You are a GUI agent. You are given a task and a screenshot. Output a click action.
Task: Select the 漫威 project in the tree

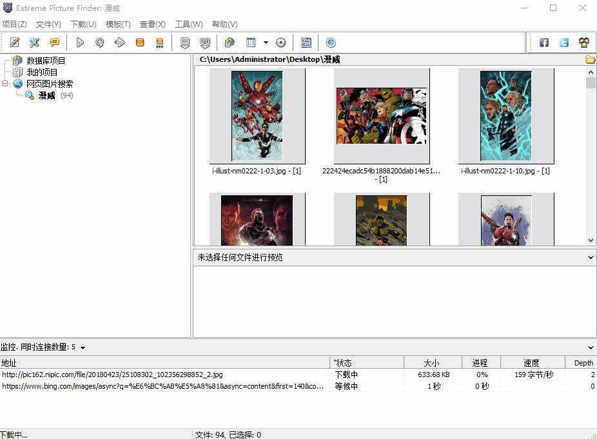47,95
